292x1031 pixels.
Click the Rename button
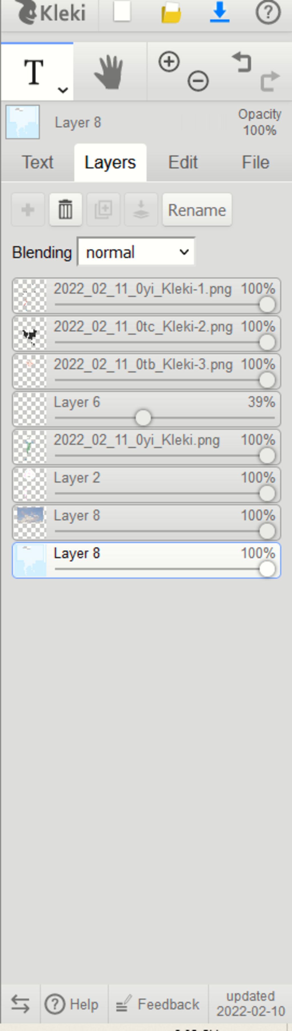click(x=197, y=210)
